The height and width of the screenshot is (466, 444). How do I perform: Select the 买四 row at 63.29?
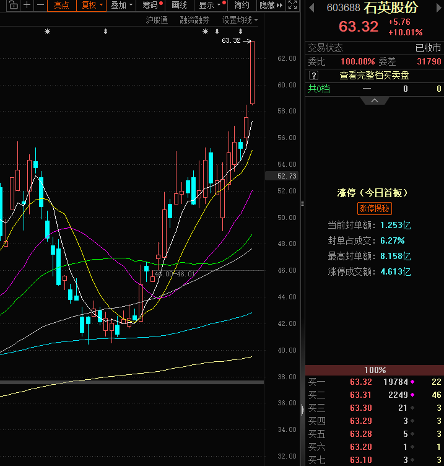click(x=375, y=421)
